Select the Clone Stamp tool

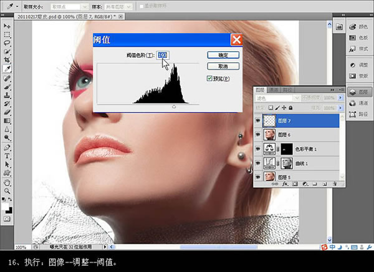pyautogui.click(x=7, y=95)
